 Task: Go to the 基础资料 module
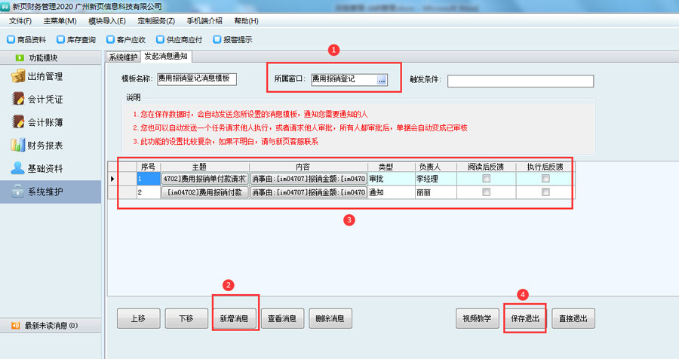(44, 168)
